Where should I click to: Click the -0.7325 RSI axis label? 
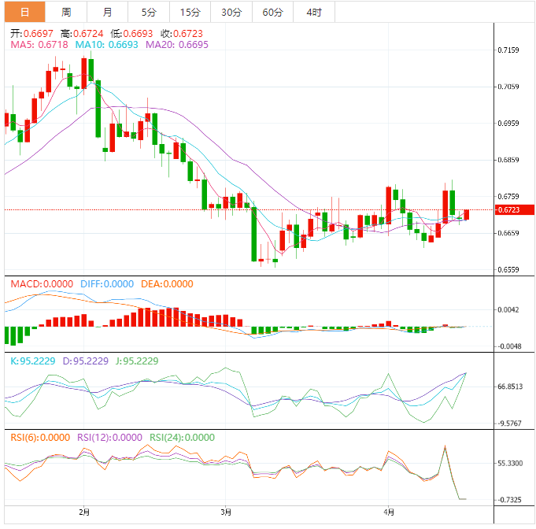(509, 500)
